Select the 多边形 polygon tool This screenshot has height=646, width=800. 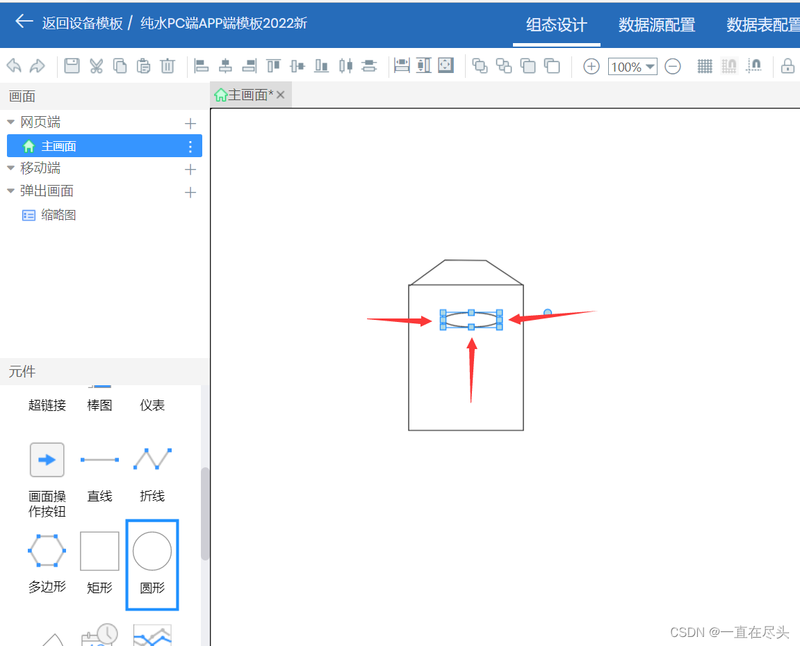47,551
